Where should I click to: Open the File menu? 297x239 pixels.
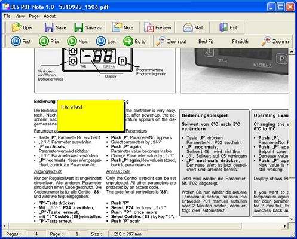click(7, 16)
